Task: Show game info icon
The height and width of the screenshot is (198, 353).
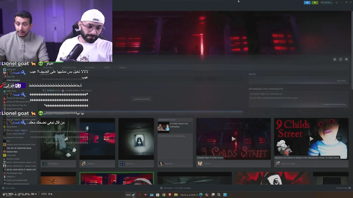Action: pos(341,59)
